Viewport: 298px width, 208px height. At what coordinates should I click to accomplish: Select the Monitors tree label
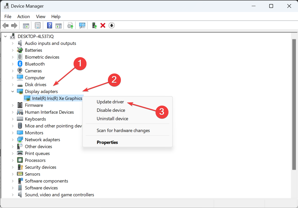pos(34,133)
